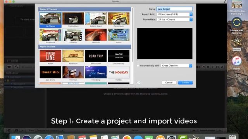
Task: Choose the Action Finish Line trailer
Action: click(x=50, y=56)
